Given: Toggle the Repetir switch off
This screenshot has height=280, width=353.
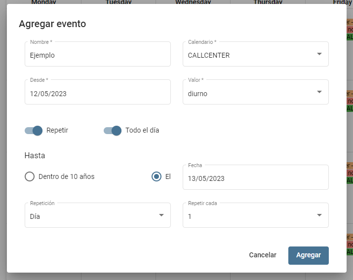Looking at the screenshot, I should click(34, 131).
